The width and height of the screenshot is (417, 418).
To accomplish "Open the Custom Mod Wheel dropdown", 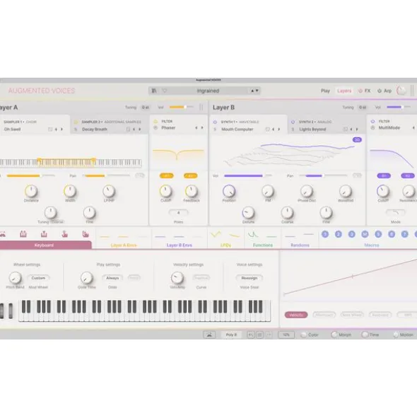I will tap(38, 278).
